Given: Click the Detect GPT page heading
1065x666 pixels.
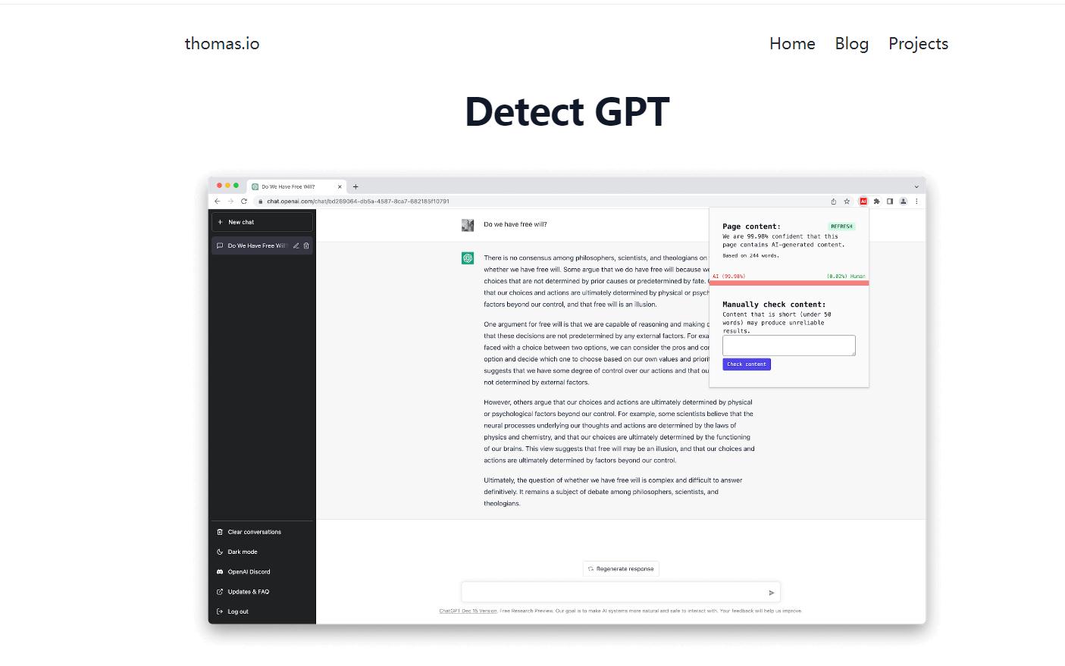Looking at the screenshot, I should tap(567, 111).
